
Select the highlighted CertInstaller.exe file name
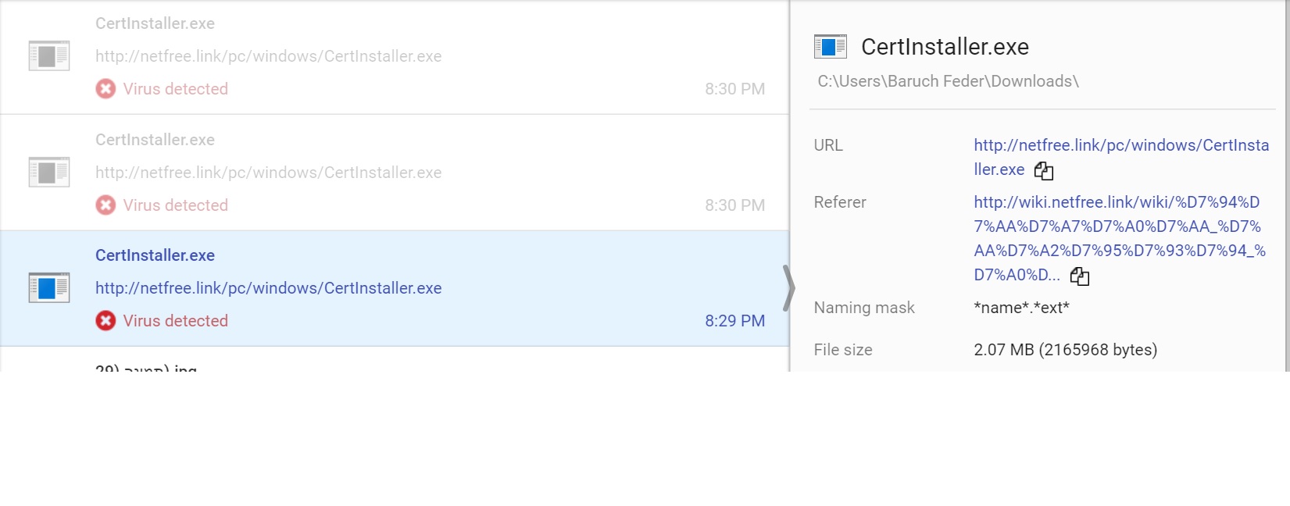(x=155, y=255)
